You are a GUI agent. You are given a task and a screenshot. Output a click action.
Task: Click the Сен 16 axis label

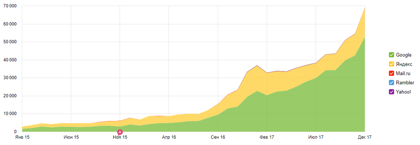[x=218, y=137]
